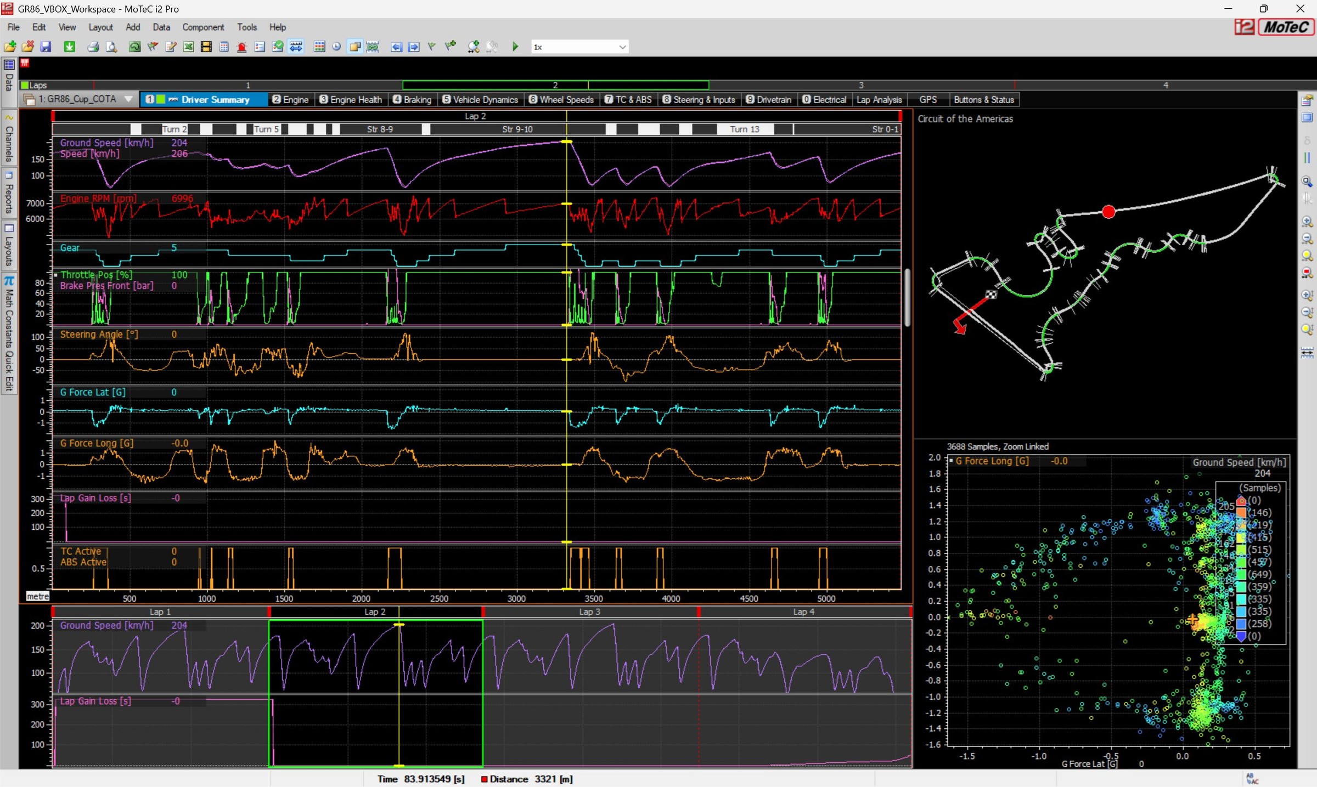Image resolution: width=1317 pixels, height=787 pixels.
Task: Click the film strip video icon
Action: coord(206,47)
